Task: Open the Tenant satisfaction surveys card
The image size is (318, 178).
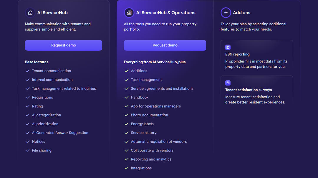Action: tap(257, 92)
